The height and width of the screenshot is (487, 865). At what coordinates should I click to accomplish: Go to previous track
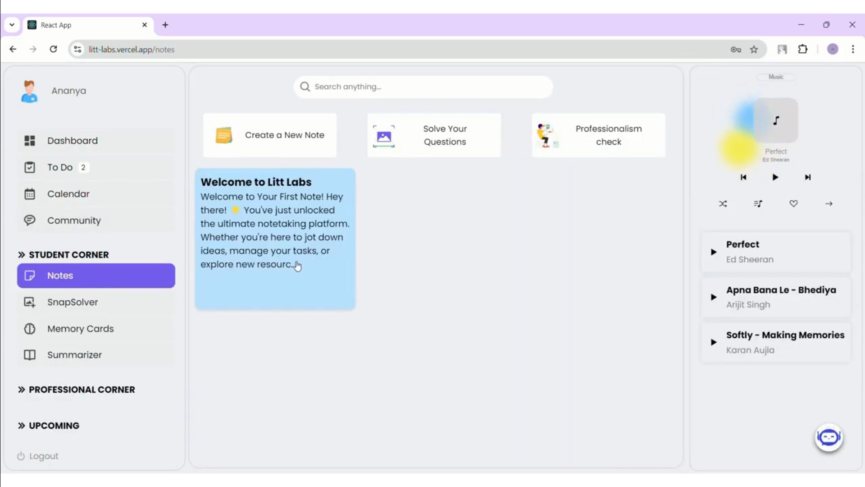click(x=743, y=177)
